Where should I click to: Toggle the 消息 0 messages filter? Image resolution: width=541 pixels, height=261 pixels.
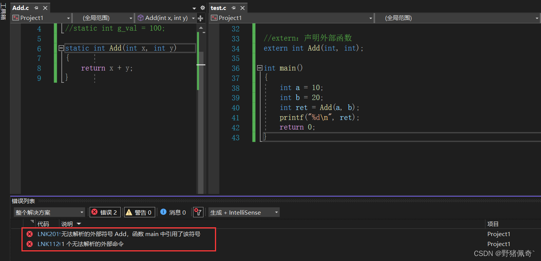click(x=173, y=212)
